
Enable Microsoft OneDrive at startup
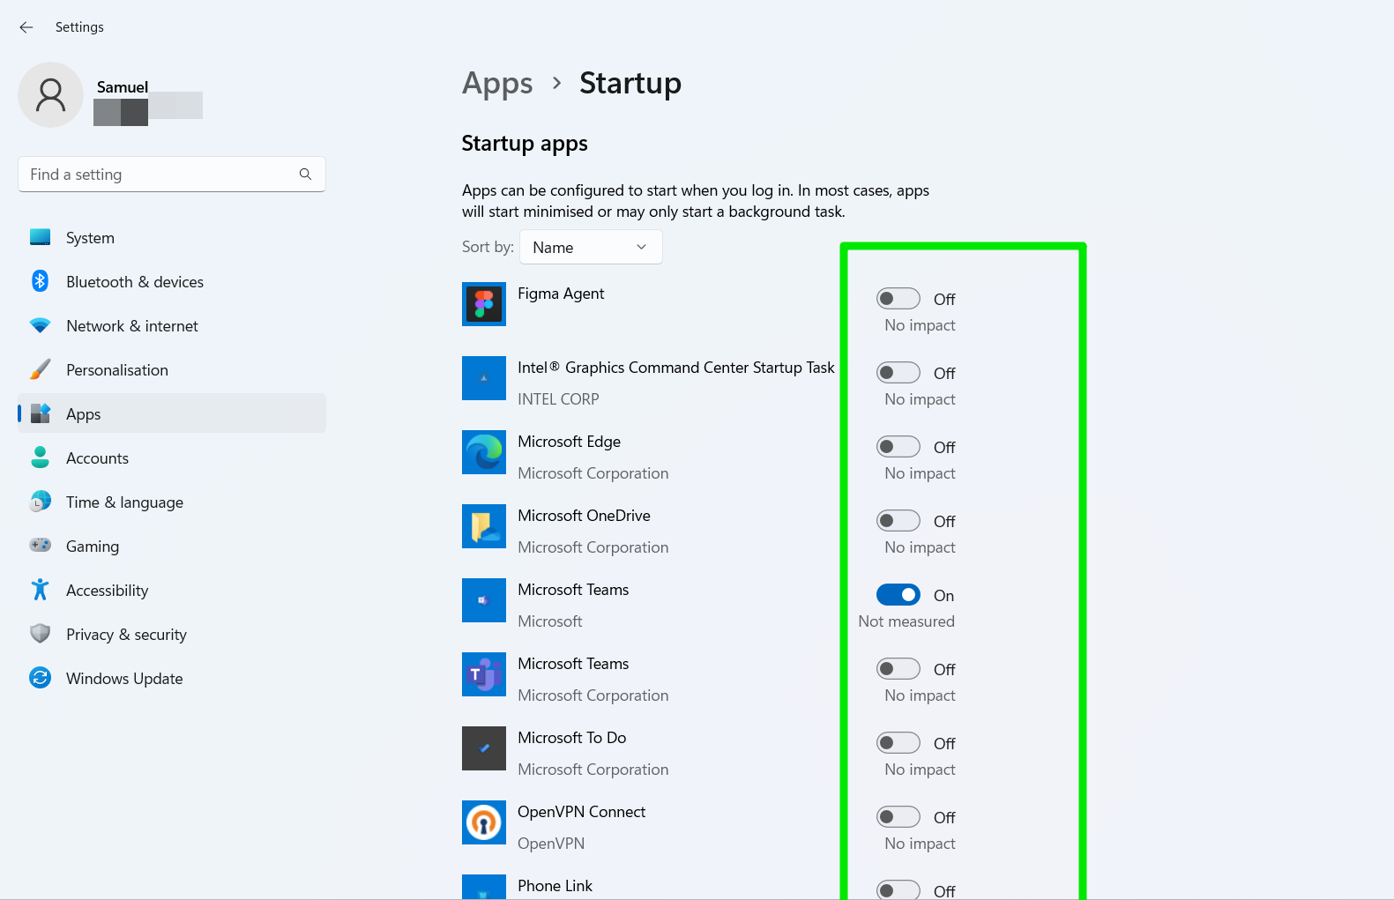[898, 521]
